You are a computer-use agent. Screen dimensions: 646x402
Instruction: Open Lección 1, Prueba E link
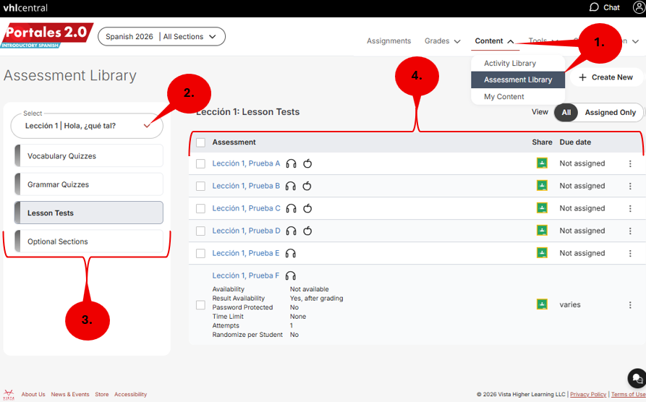click(245, 253)
